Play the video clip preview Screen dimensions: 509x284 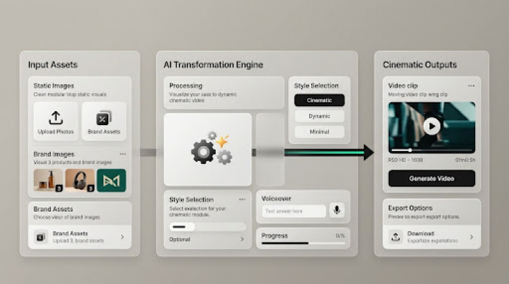point(431,125)
